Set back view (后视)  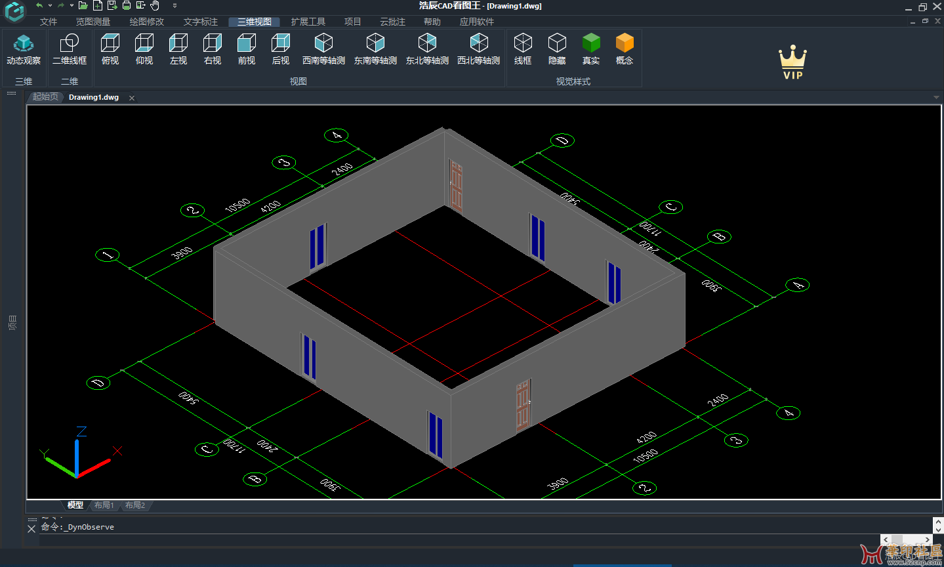[281, 49]
